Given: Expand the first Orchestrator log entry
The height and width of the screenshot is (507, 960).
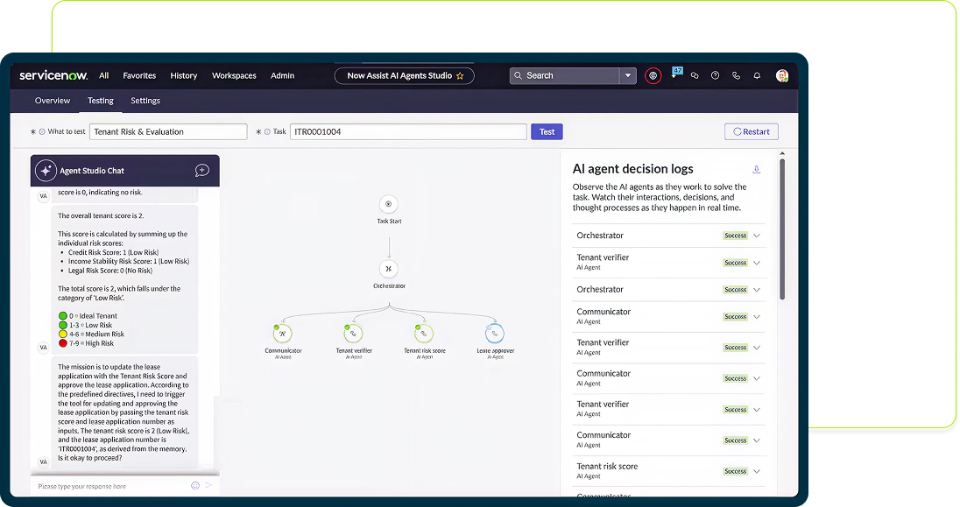Looking at the screenshot, I should coord(757,236).
